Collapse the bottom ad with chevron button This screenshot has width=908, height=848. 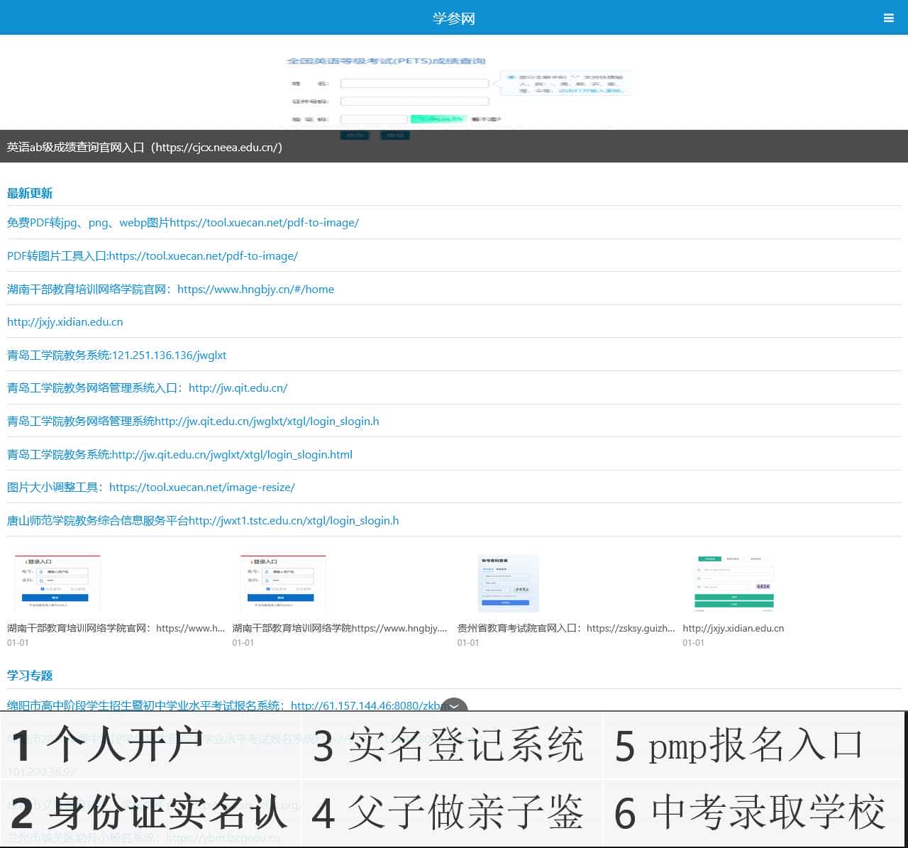pos(454,706)
